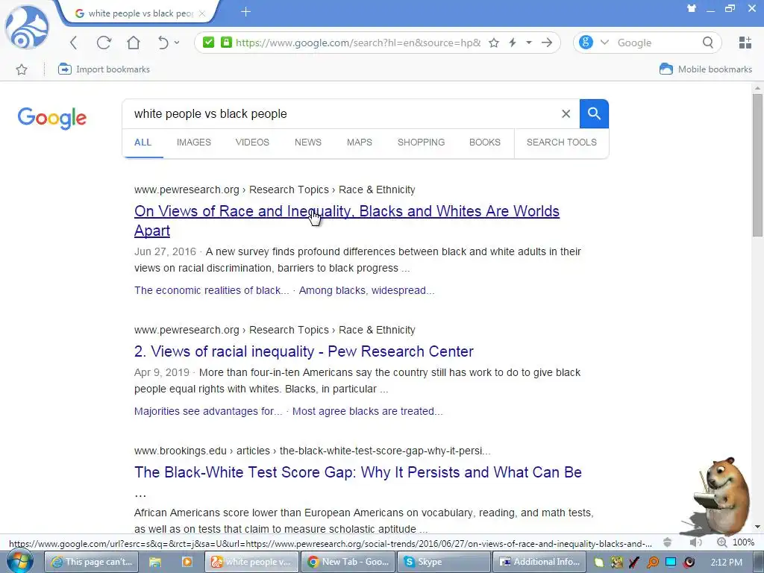Open the skin T-shirt icon in title bar
The height and width of the screenshot is (573, 764).
pos(692,8)
